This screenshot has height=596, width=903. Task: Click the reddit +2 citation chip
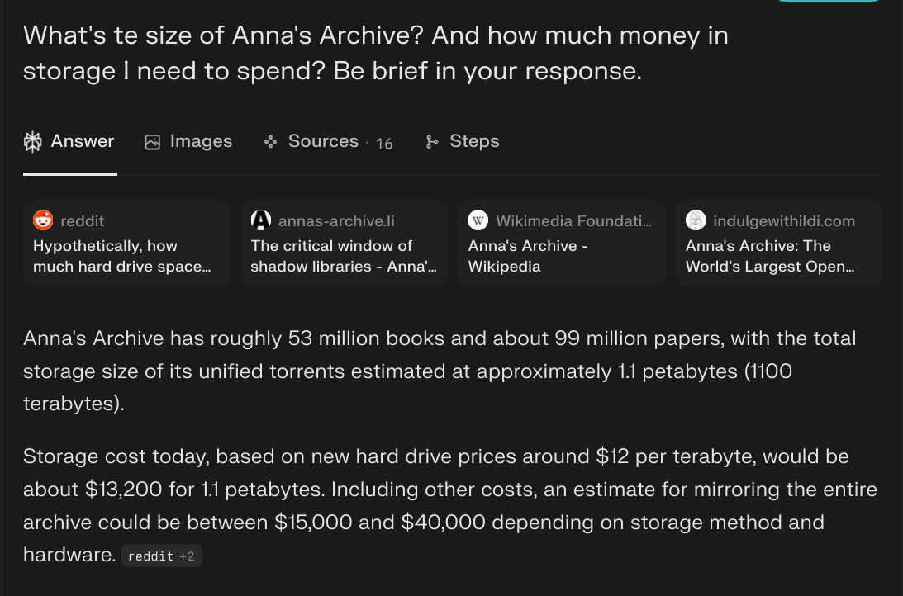tap(162, 556)
